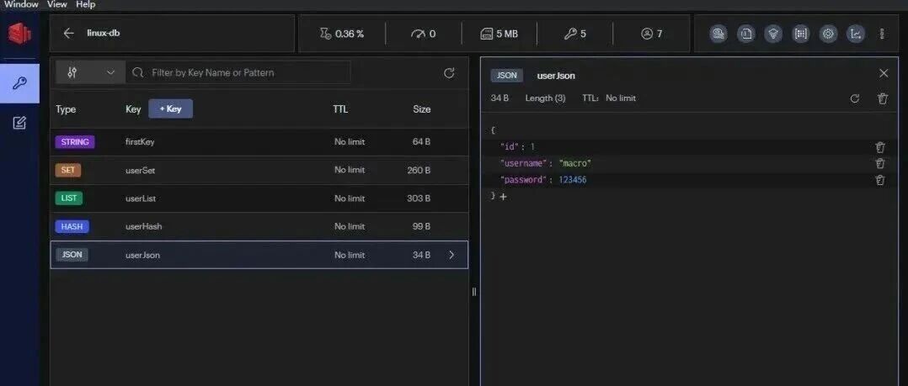Viewport: 908px width, 386px height.
Task: Click the bracketed grid module icon
Action: (x=801, y=34)
